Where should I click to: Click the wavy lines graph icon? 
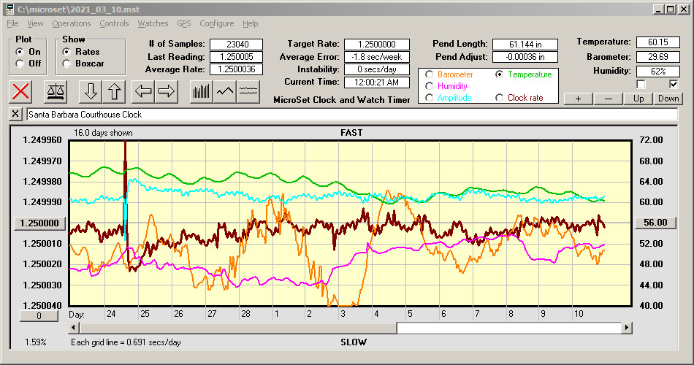coord(249,91)
